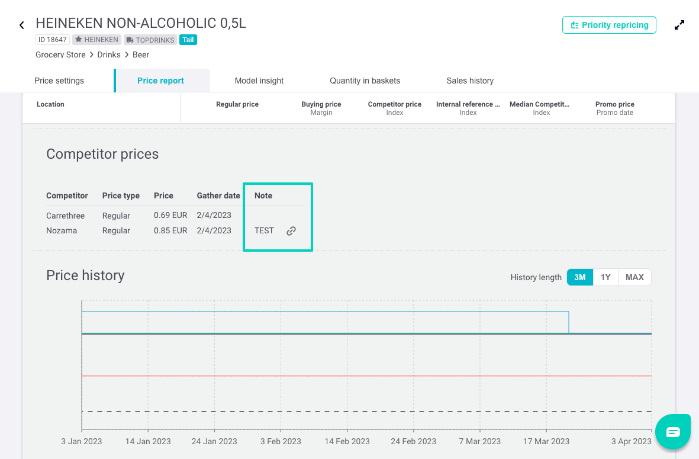Screen dimensions: 699x459
Task: Set history length to 3M
Action: (579, 277)
